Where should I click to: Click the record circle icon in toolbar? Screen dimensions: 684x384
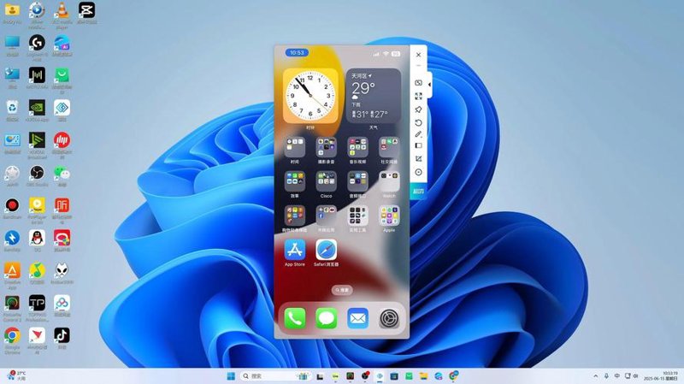pos(418,172)
